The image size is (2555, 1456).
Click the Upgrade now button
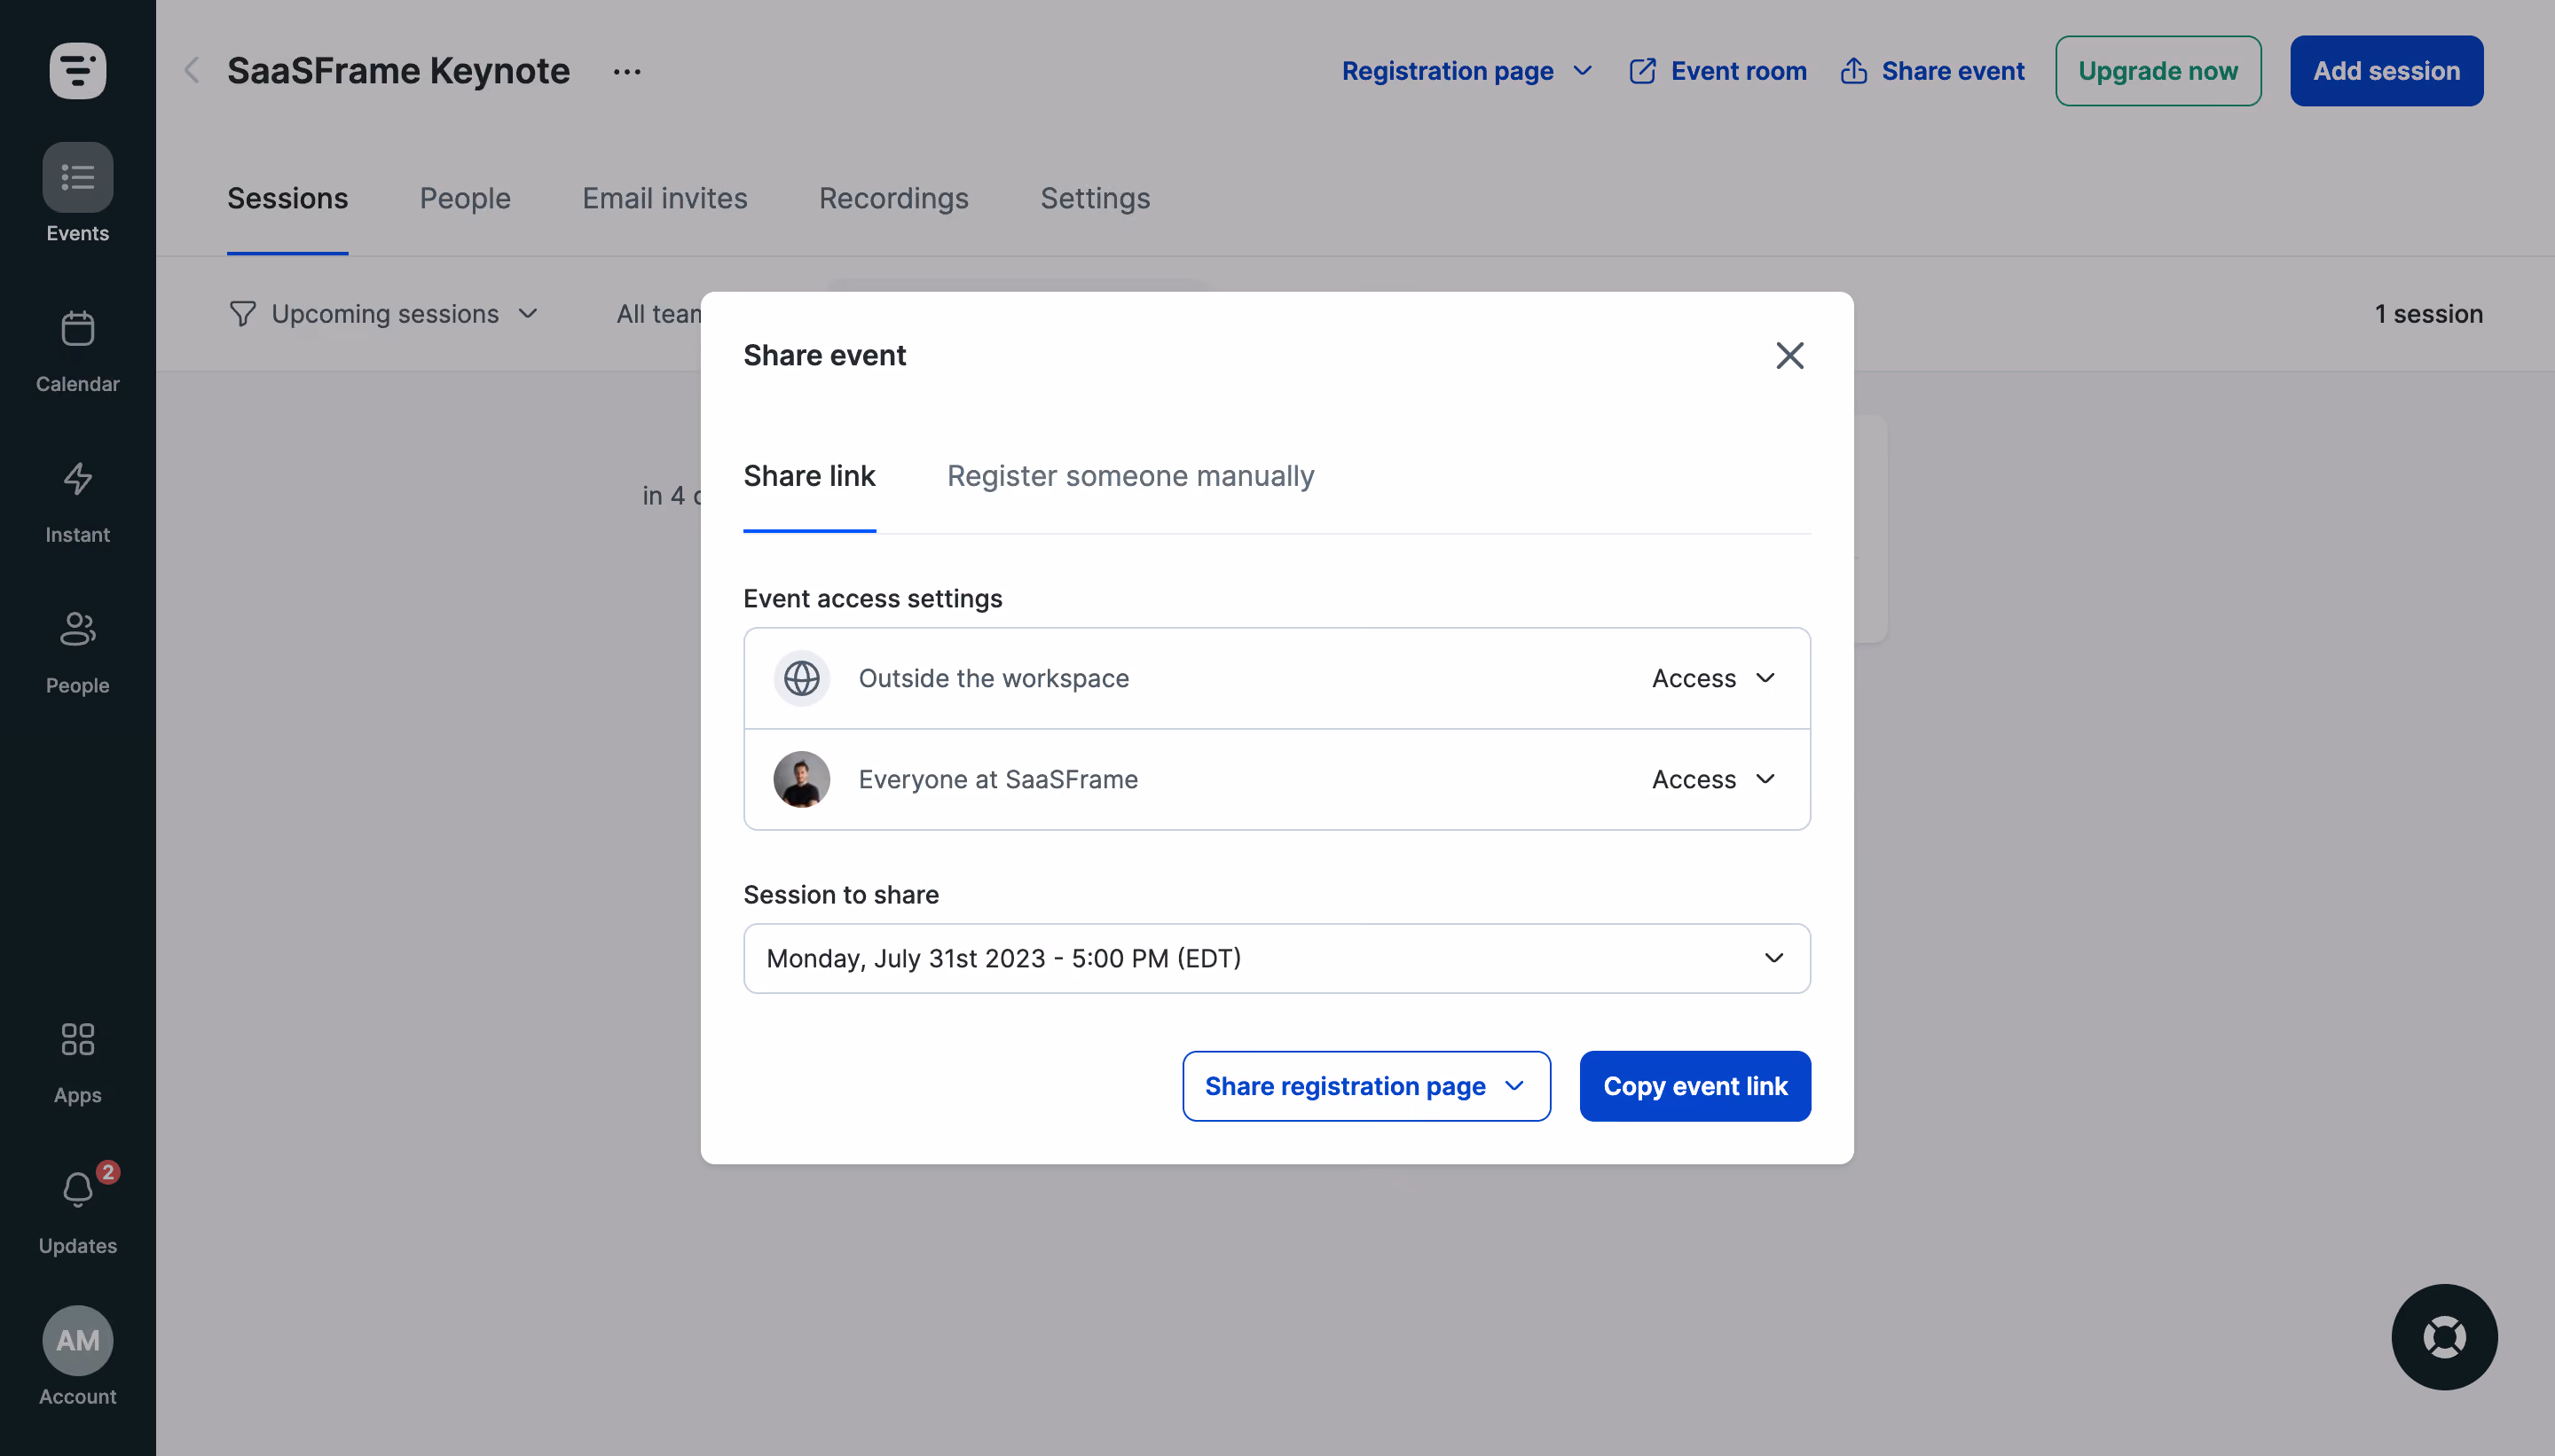point(2158,71)
